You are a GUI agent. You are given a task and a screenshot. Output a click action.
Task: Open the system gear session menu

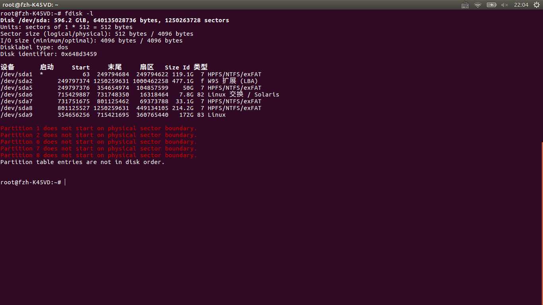point(536,5)
